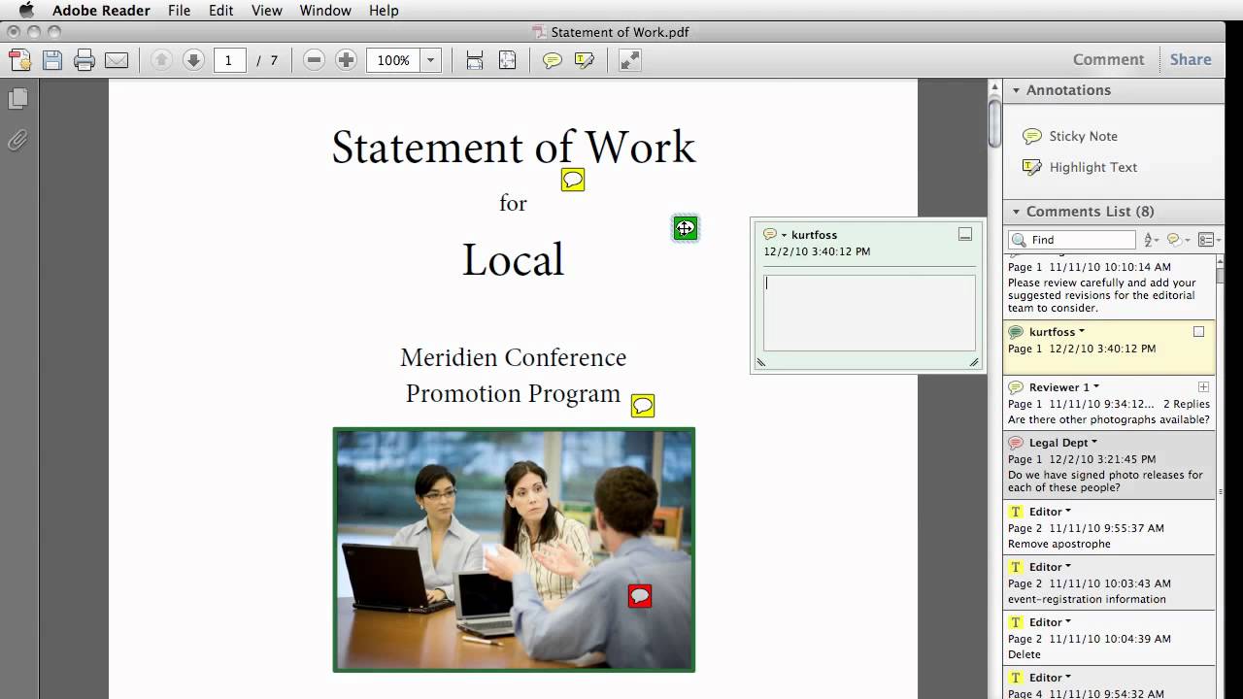The width and height of the screenshot is (1243, 699).
Task: Click the fit one full page icon
Action: pos(507,60)
